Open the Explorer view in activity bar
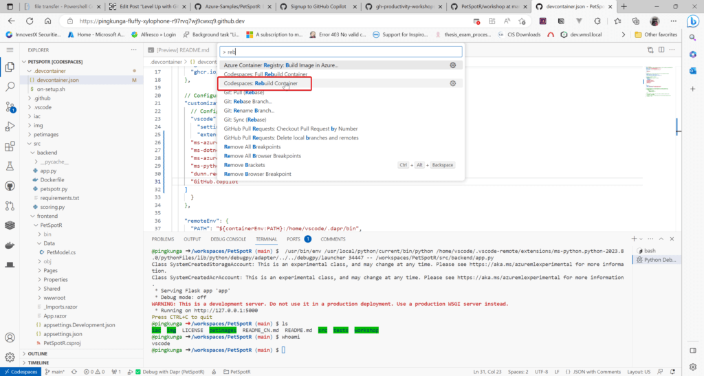 click(10, 67)
